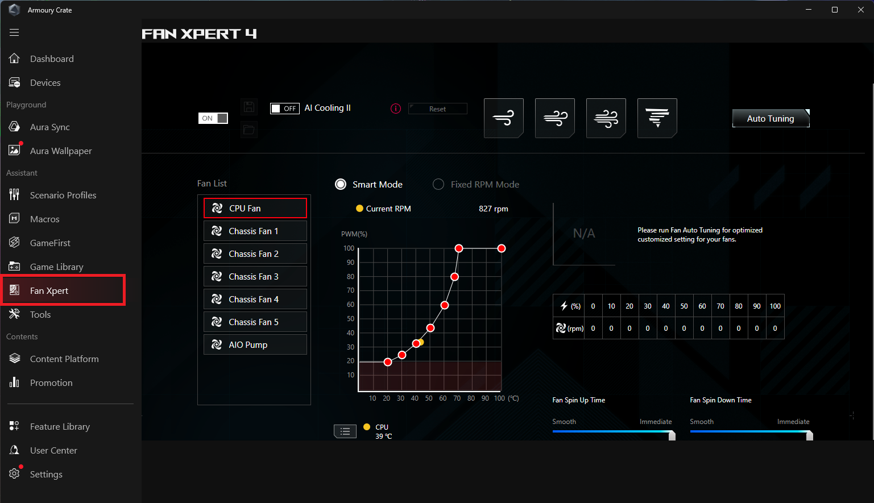This screenshot has width=874, height=503.
Task: Select Chassis Fan 5 in Fan List
Action: point(255,322)
